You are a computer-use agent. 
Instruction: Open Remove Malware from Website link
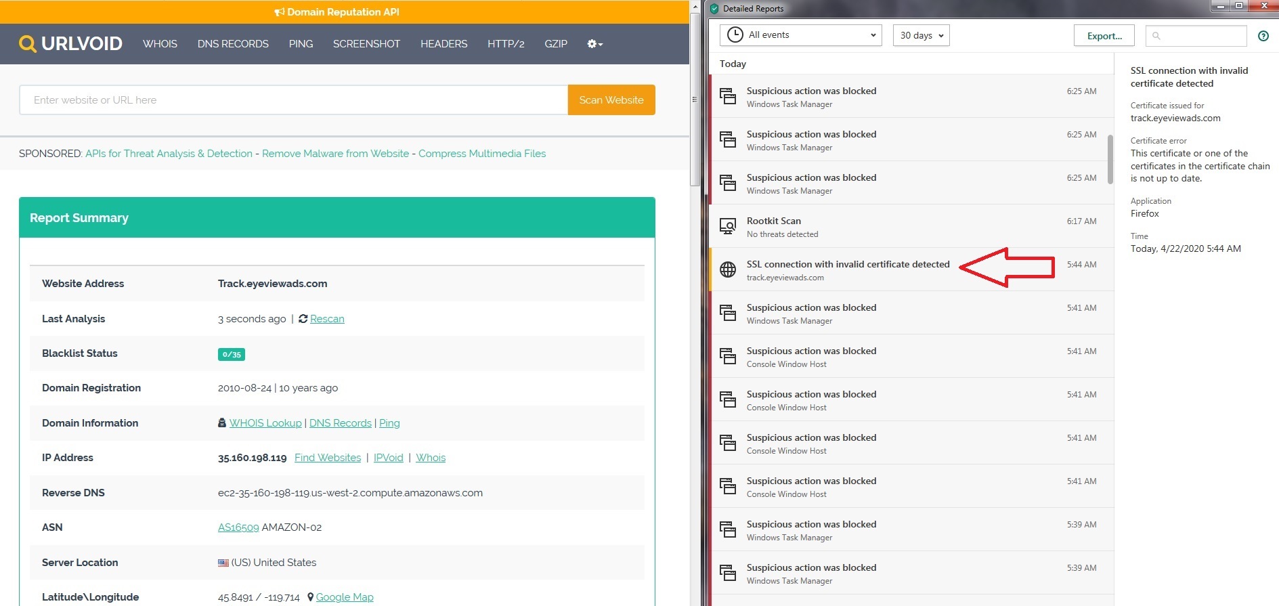(335, 154)
